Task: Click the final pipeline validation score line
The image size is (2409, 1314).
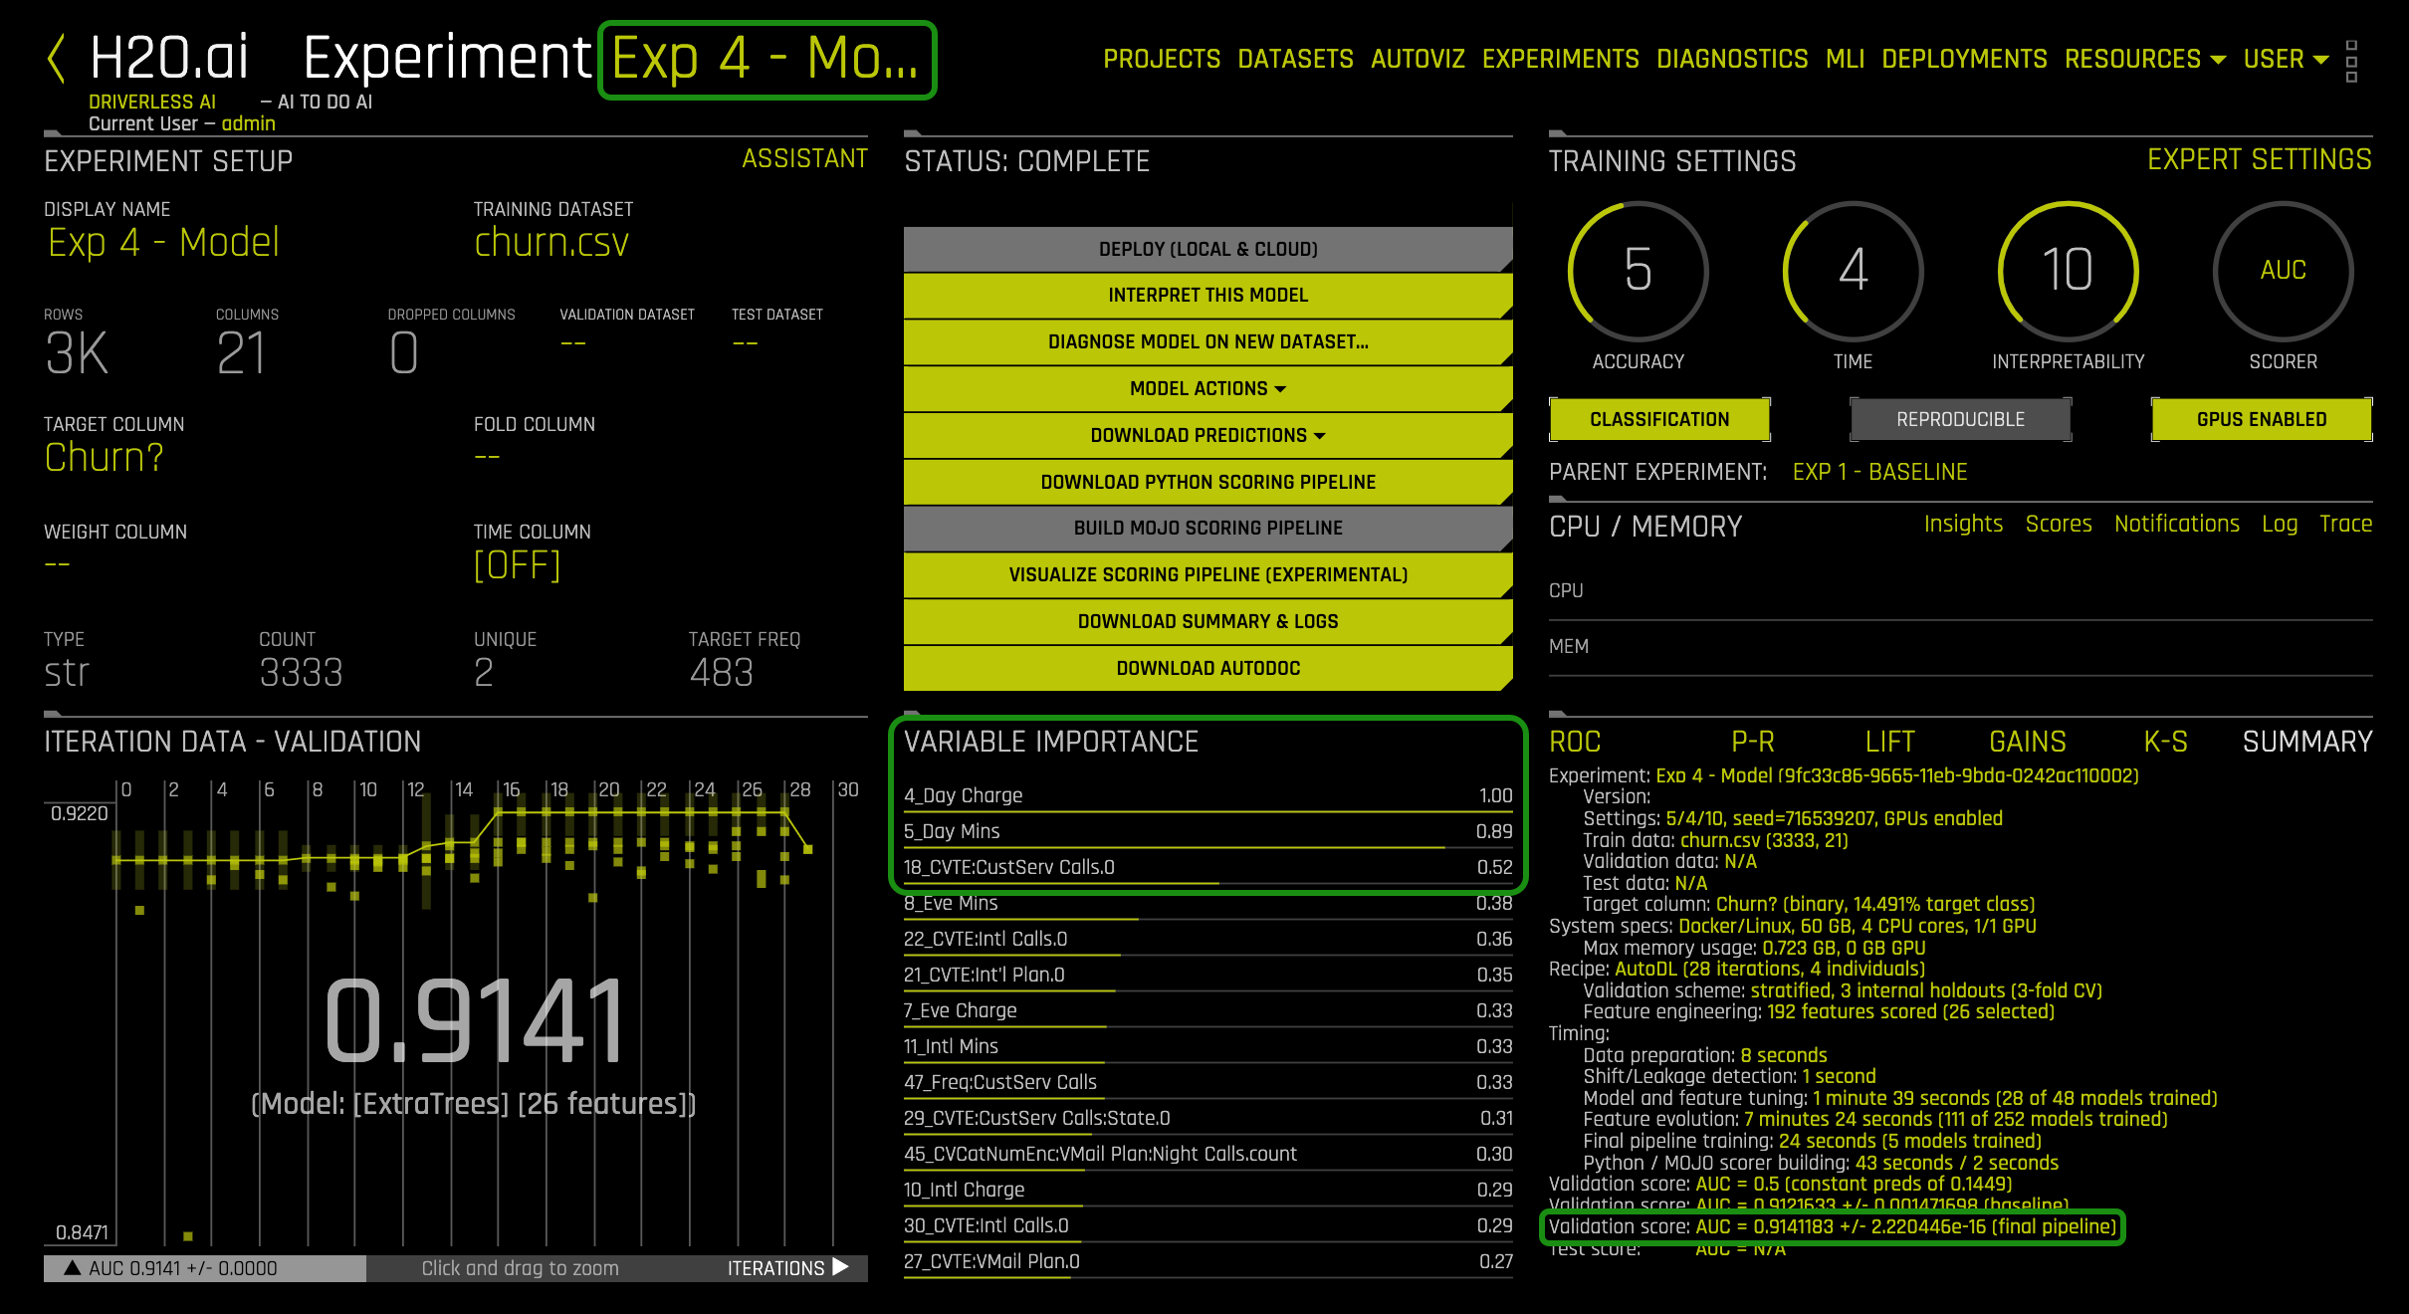Action: click(1833, 1226)
